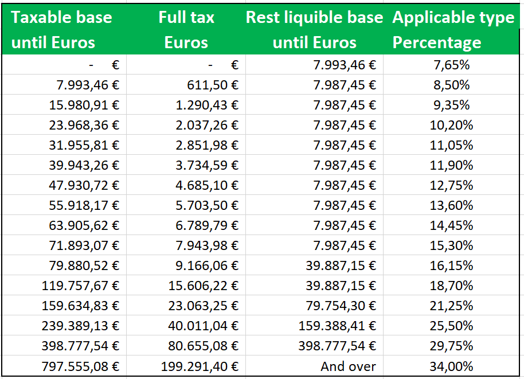Select the full tax cell 80.655,08 €
Screen dimensions: 524x379
pyautogui.click(x=186, y=346)
